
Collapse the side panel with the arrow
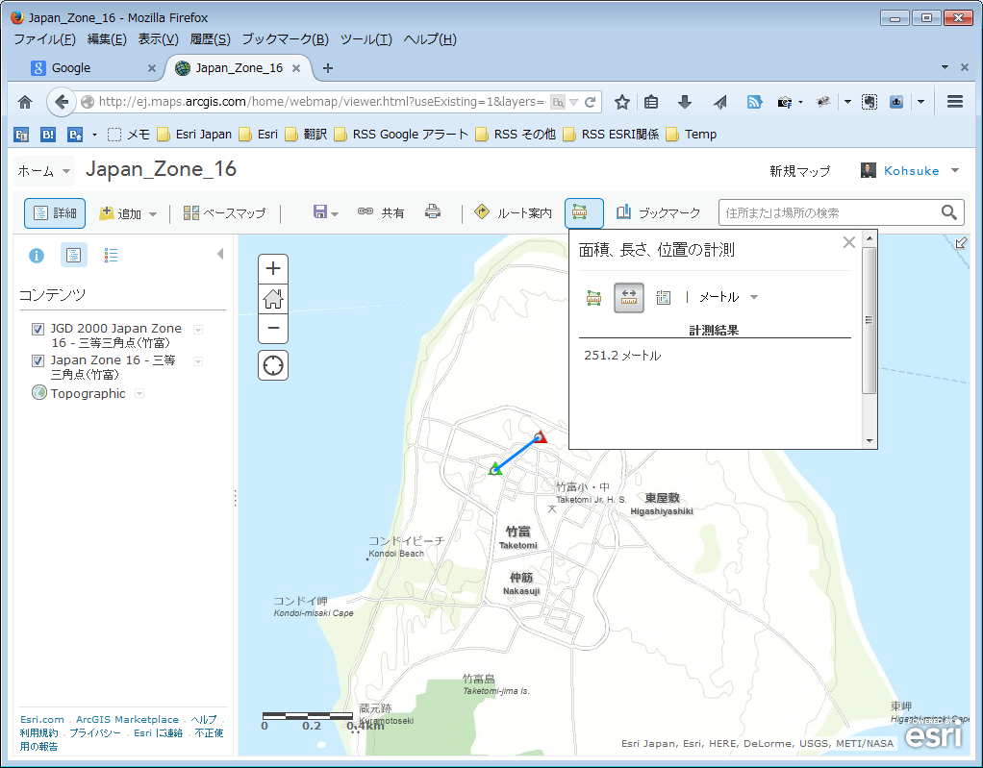(x=220, y=254)
